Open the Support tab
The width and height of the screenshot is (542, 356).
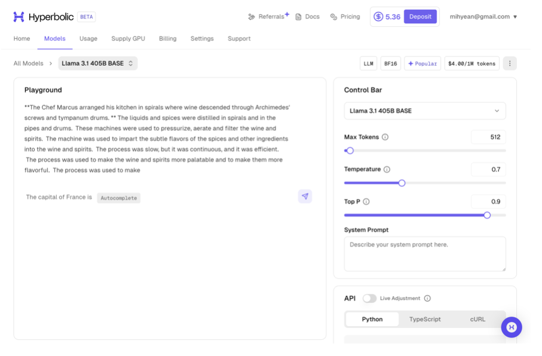click(x=239, y=39)
